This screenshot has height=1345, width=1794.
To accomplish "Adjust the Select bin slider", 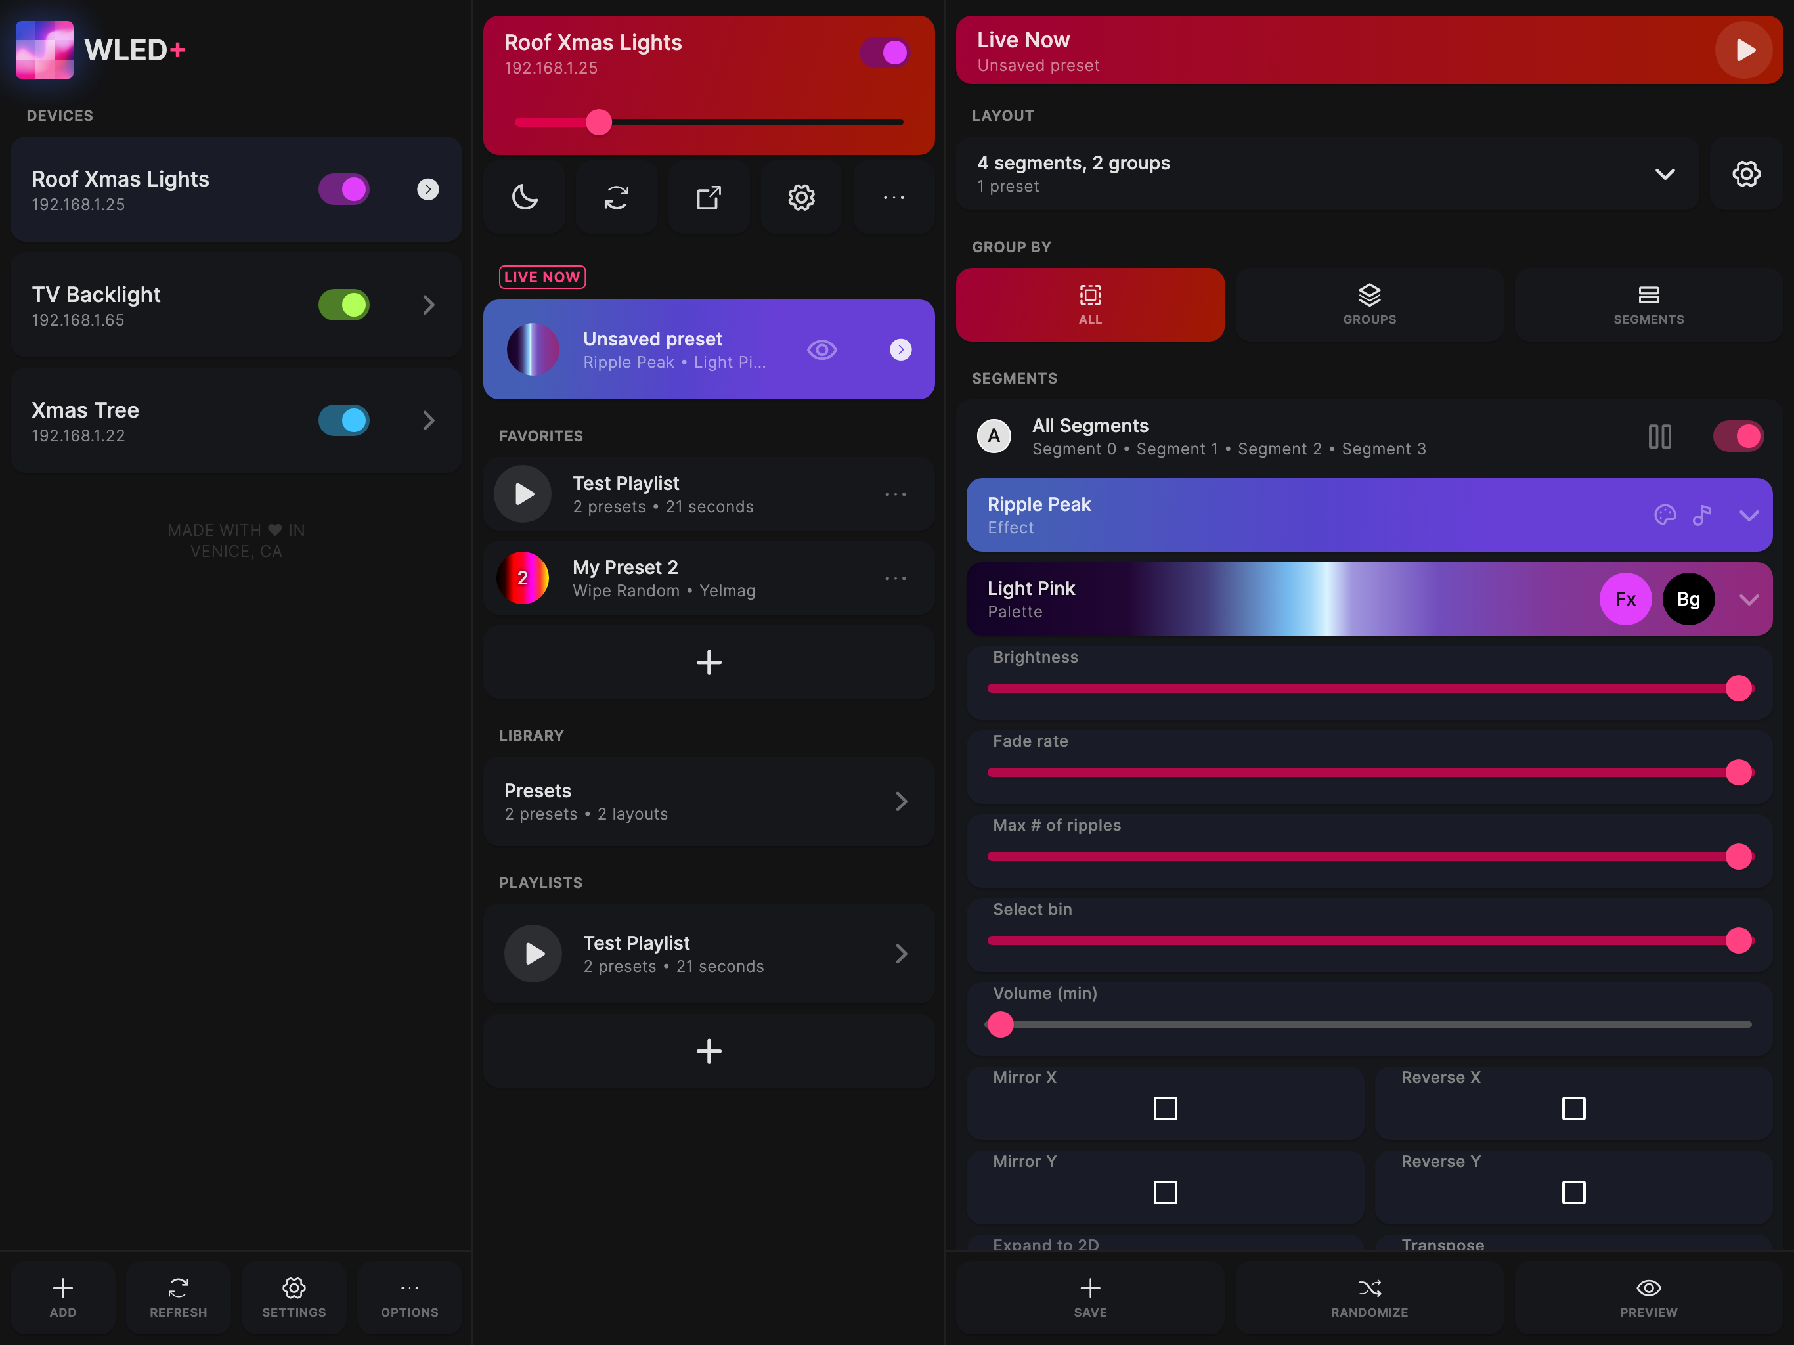I will (x=1369, y=941).
